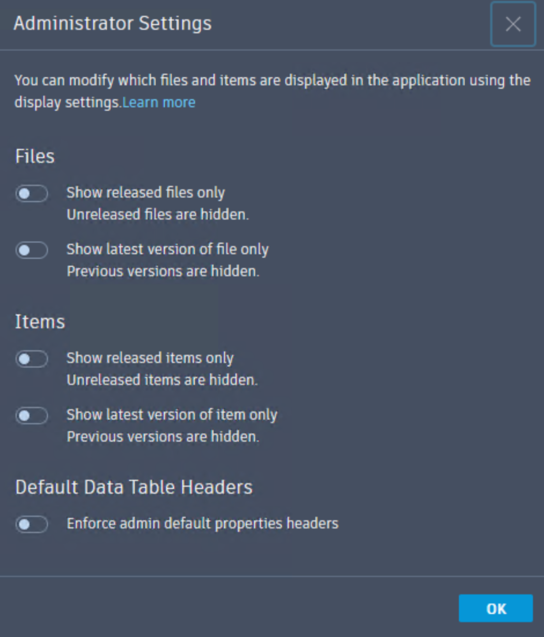Viewport: 544px width, 637px height.
Task: Toggle "Enforce admin default properties headers"
Action: click(32, 524)
